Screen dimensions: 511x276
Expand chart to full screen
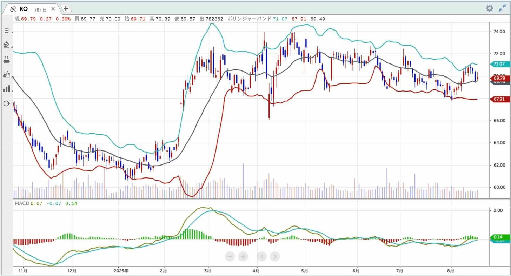502,8
